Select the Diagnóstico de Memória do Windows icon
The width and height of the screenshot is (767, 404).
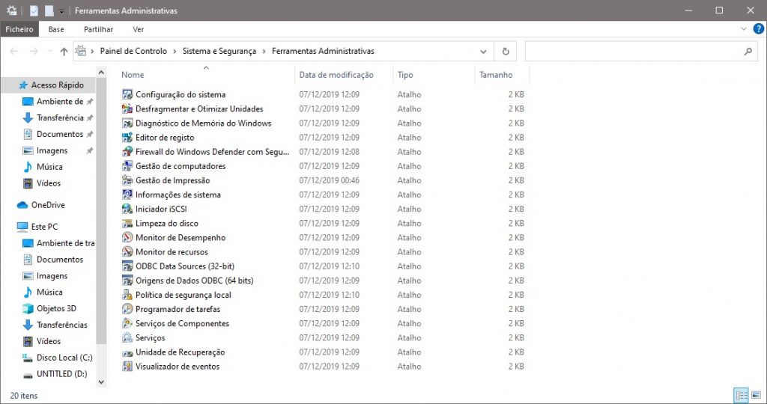pos(127,123)
